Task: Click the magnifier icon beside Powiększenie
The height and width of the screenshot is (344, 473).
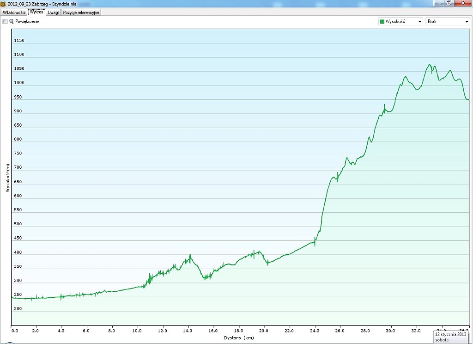Action: pos(12,22)
